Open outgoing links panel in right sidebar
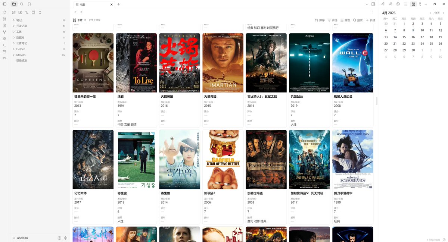This screenshot has width=448, height=242. 391,4
